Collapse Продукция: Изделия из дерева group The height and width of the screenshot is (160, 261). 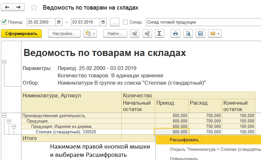(14, 126)
